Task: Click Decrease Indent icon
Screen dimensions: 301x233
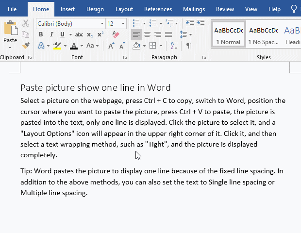Action: [190, 23]
